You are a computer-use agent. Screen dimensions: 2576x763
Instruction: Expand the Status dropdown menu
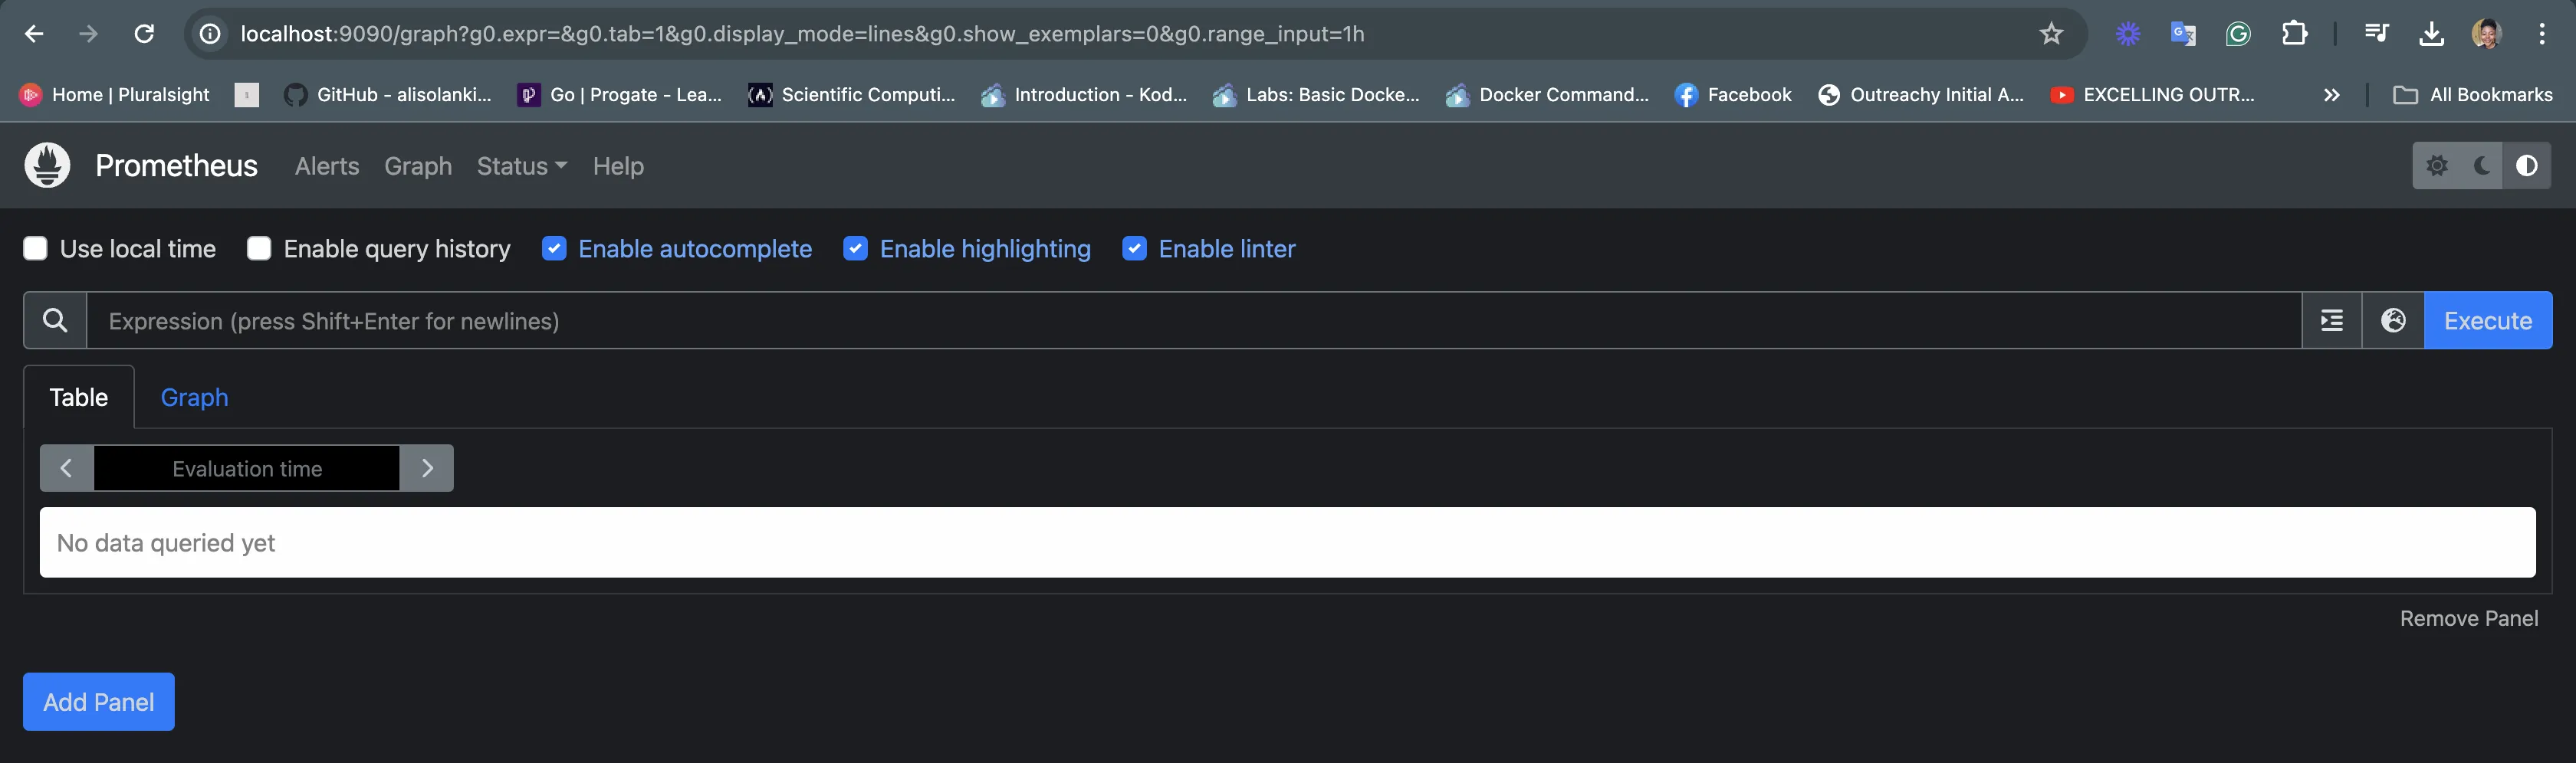click(x=522, y=165)
